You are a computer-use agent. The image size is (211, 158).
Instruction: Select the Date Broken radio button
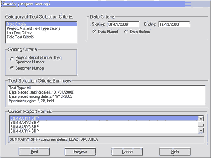[x=126, y=32]
